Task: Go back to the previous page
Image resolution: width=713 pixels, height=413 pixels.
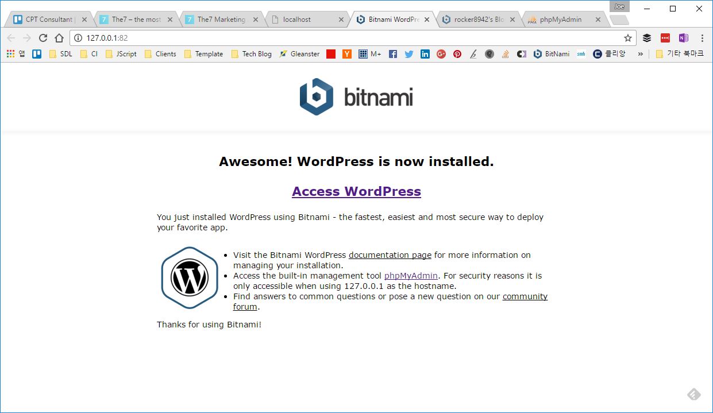Action: (x=10, y=38)
